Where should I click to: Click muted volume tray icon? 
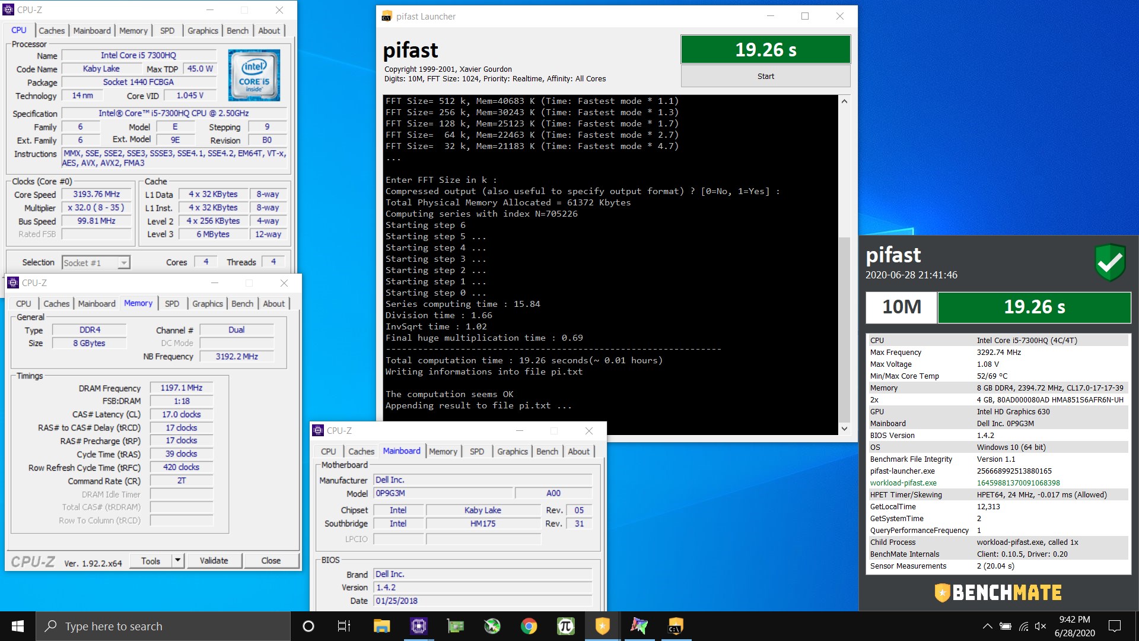coord(1041,626)
